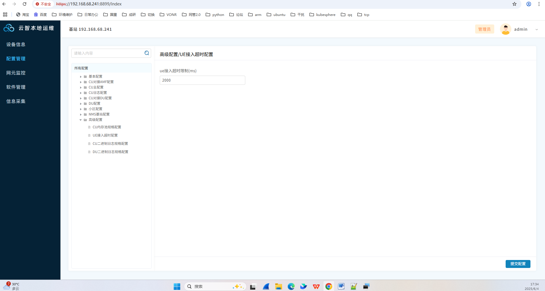The height and width of the screenshot is (291, 545).
Task: Expand the CU对接AMF配置 node arrow
Action: [81, 82]
